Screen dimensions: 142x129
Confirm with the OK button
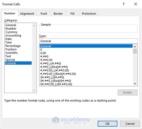click(108, 124)
